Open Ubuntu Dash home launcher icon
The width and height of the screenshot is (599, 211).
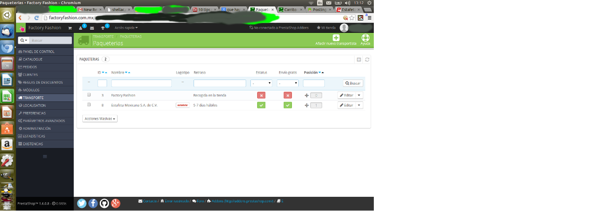[8, 15]
